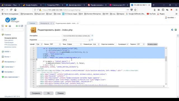This screenshot has height=101, width=179.
Task: Click the ISPmanager logo
Action: coord(12,20)
